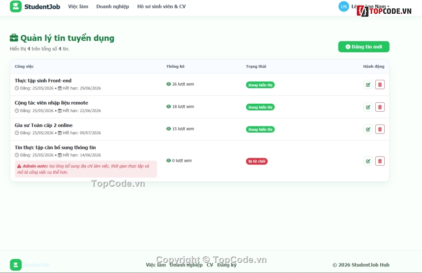This screenshot has height=273, width=422.
Task: Select the Cộng tác viên nhập liệu remote title
Action: pos(52,103)
